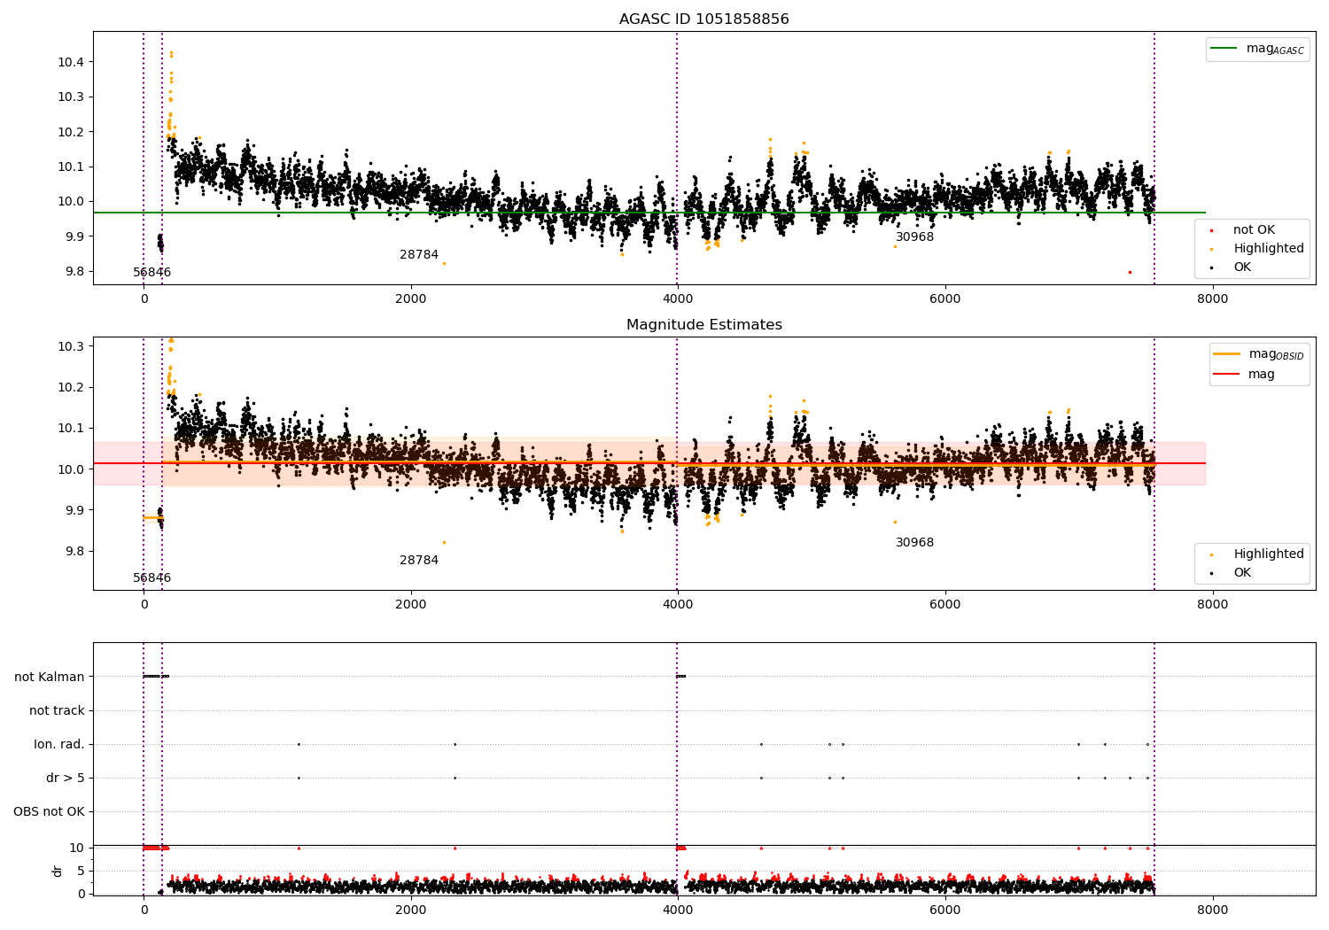This screenshot has height=930, width=1329.
Task: Click the "OBS not OK" row label
Action: [x=49, y=812]
